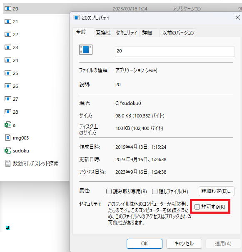Screen dimensions: 242x252
Task: Switch to the 詳細 tab
Action: pos(147,33)
